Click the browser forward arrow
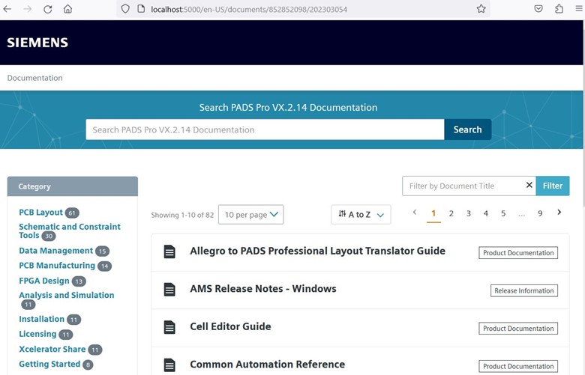585x375 pixels. tap(28, 8)
